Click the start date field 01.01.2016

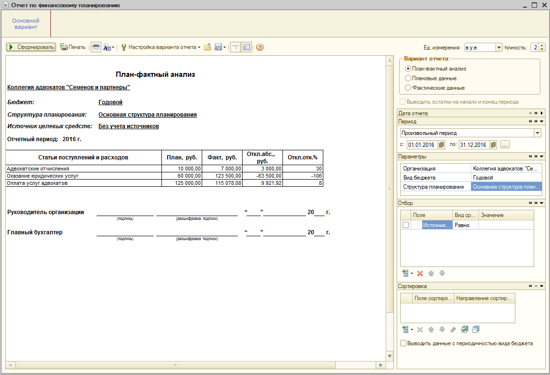[422, 145]
